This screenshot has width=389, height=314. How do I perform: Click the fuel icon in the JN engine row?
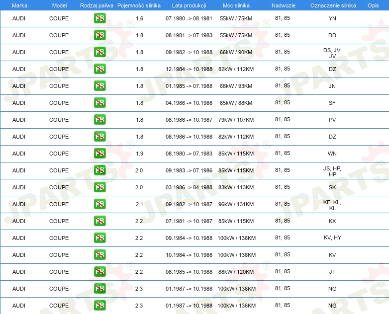tap(99, 86)
